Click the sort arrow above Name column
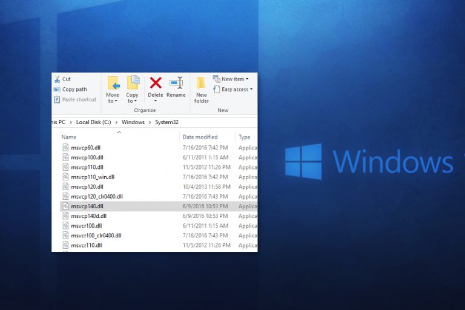This screenshot has width=465, height=310. (x=119, y=132)
